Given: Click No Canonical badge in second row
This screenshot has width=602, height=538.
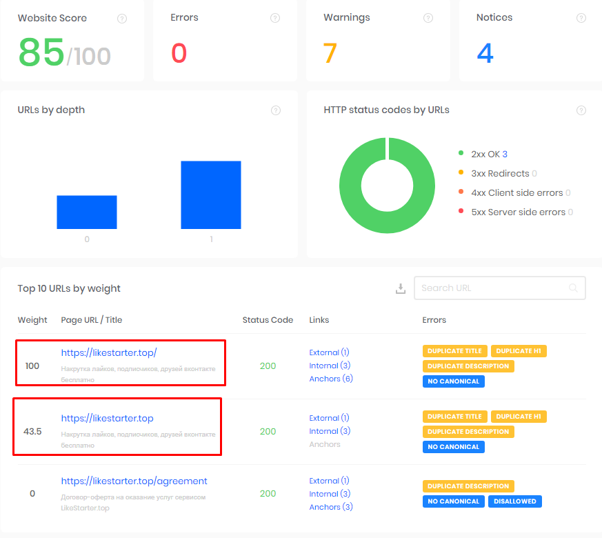Looking at the screenshot, I should tap(453, 447).
